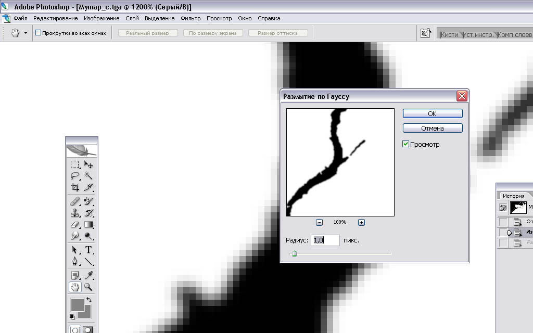Screen dimensions: 533x333
Task: Select the История panel tab
Action: point(513,196)
